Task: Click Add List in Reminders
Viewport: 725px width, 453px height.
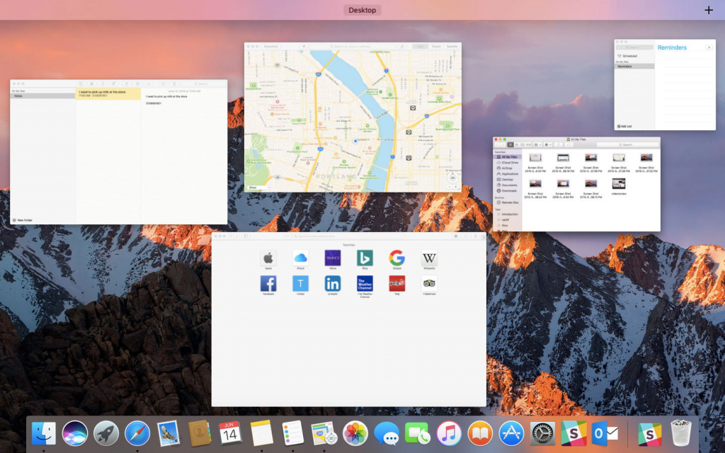Action: point(624,126)
